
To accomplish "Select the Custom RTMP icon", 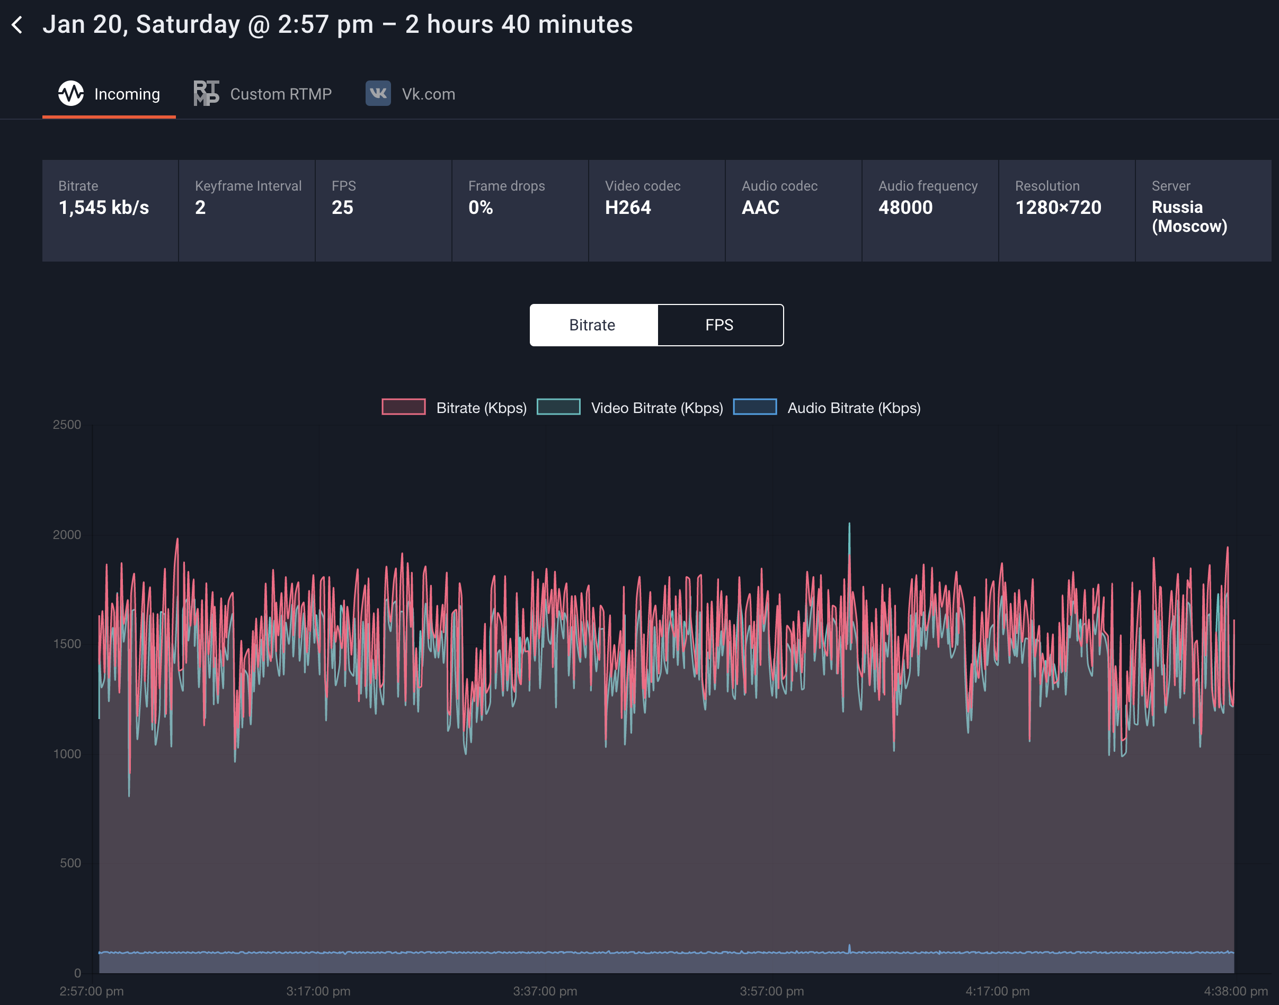I will [x=207, y=93].
